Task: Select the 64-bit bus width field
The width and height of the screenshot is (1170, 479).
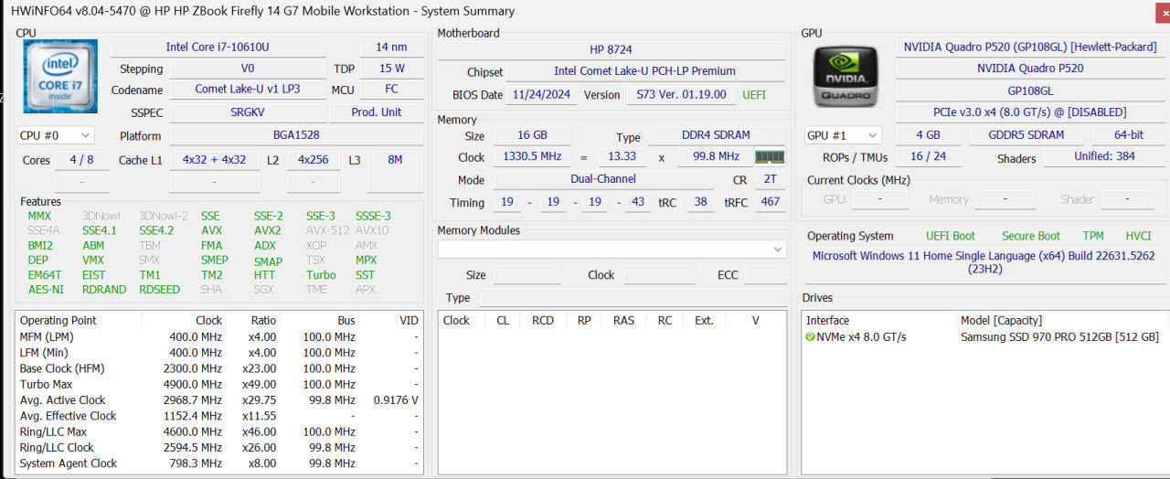Action: coord(1129,135)
